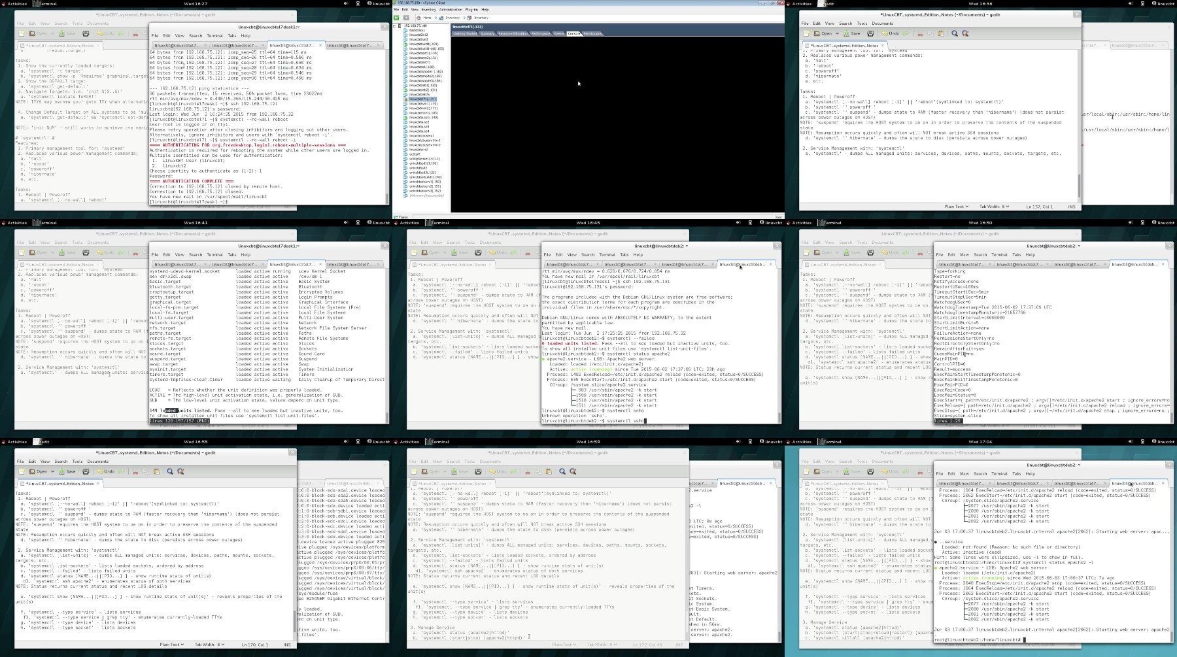Click Print icon in Wed 16:36 gedit toolbar
The height and width of the screenshot is (657, 1177).
pos(870,33)
